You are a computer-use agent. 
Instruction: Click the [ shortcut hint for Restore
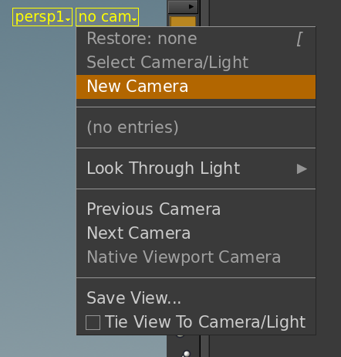pos(299,39)
